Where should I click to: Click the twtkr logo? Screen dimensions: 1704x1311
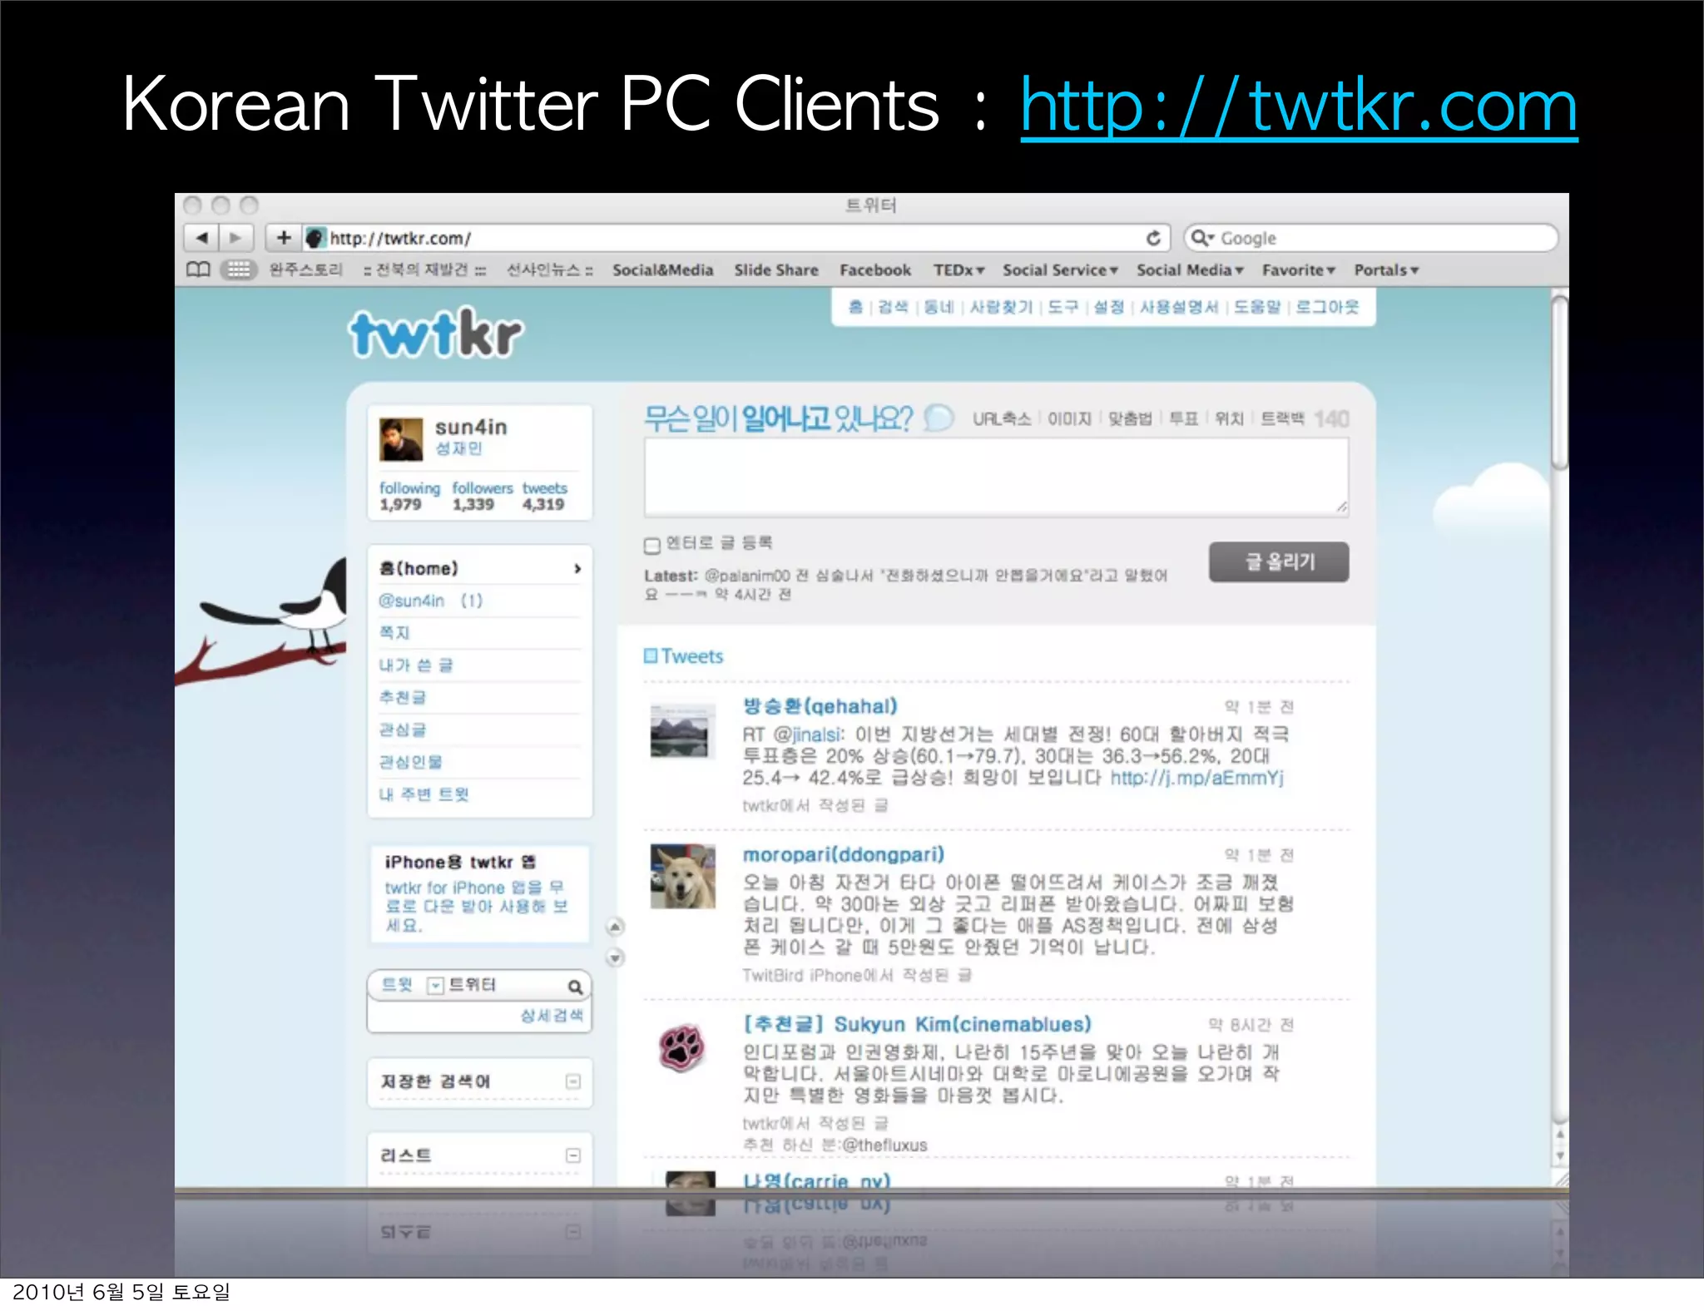tap(436, 334)
